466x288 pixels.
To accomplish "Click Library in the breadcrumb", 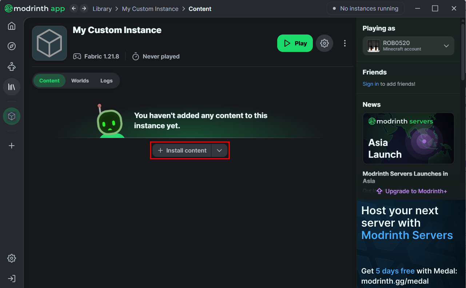I will [102, 9].
